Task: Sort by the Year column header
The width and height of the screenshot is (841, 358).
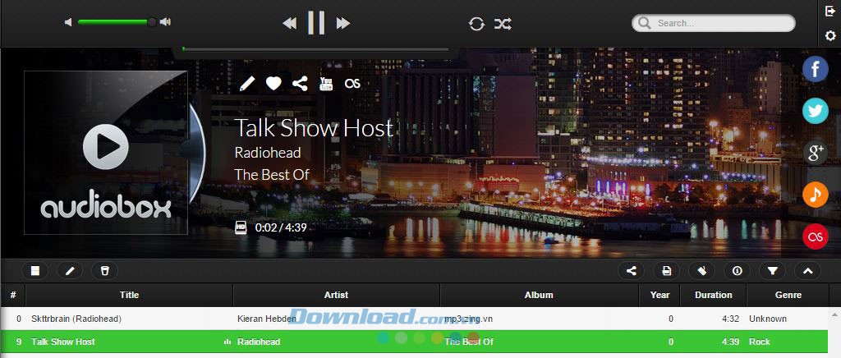Action: click(x=659, y=295)
